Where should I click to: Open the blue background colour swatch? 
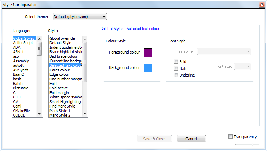coord(148,67)
